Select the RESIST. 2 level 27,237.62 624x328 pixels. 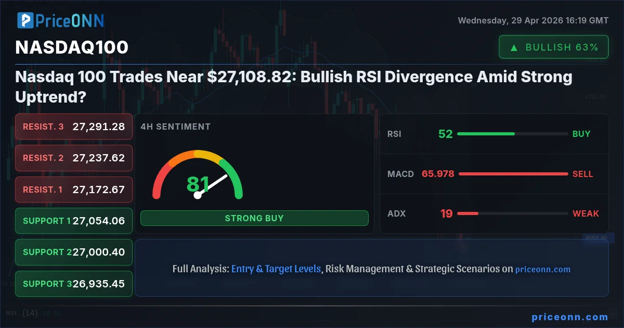(x=74, y=158)
